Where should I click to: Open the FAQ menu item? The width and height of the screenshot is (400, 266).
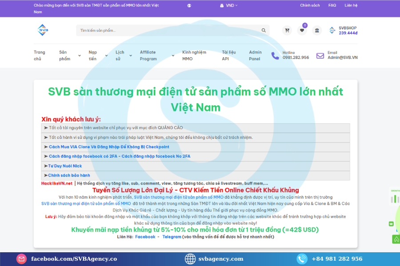(x=332, y=5)
